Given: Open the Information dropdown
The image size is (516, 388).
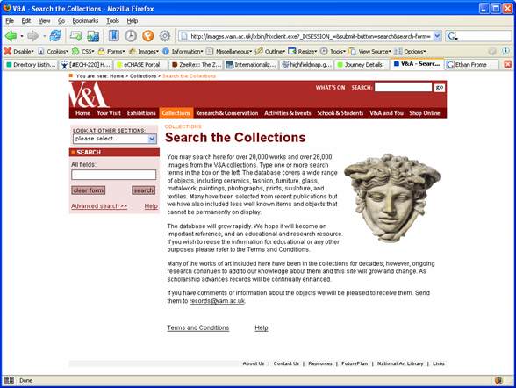Looking at the screenshot, I should (x=183, y=51).
